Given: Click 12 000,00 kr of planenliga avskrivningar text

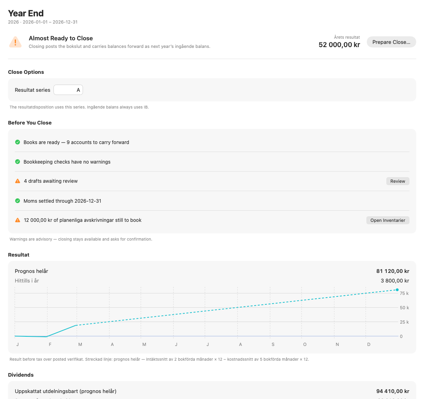Looking at the screenshot, I should pyautogui.click(x=83, y=220).
